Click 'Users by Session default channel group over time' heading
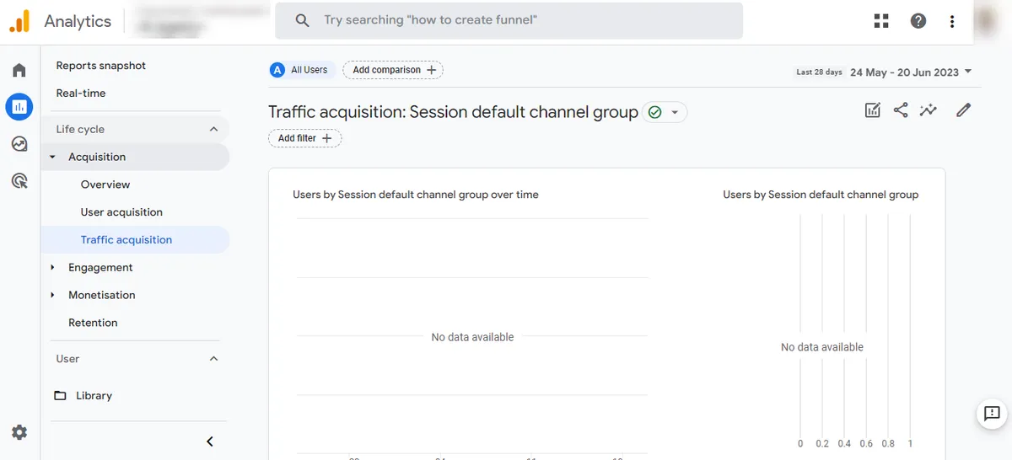 click(x=416, y=195)
